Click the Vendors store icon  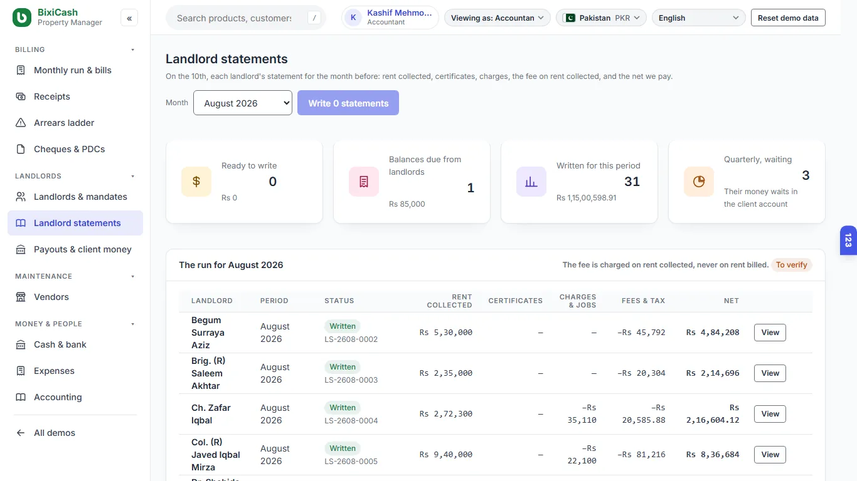pyautogui.click(x=21, y=297)
